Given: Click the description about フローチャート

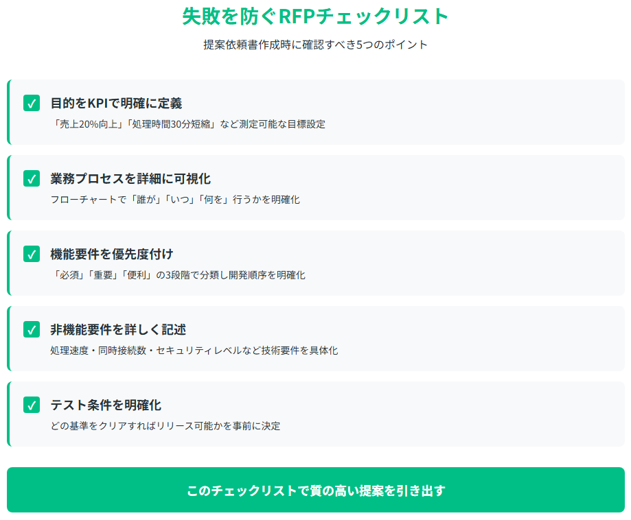Looking at the screenshot, I should 175,200.
